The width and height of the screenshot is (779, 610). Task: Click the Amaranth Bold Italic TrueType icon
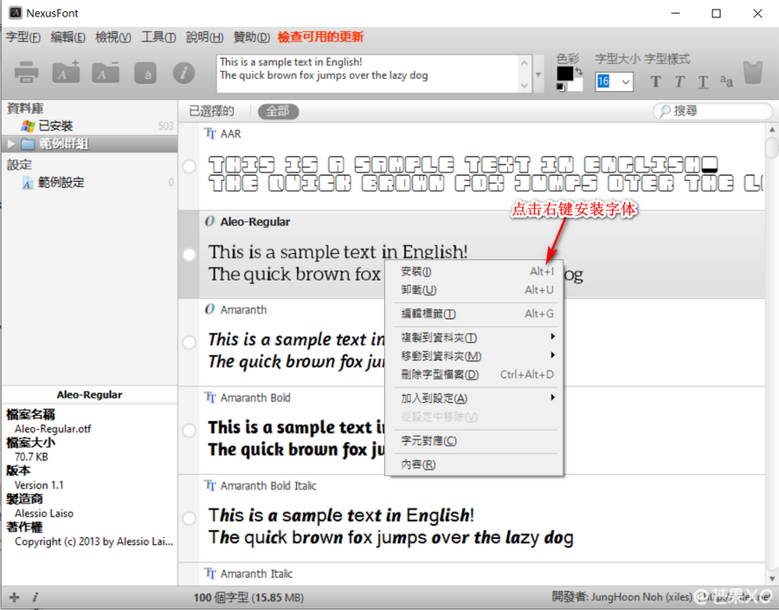point(210,485)
